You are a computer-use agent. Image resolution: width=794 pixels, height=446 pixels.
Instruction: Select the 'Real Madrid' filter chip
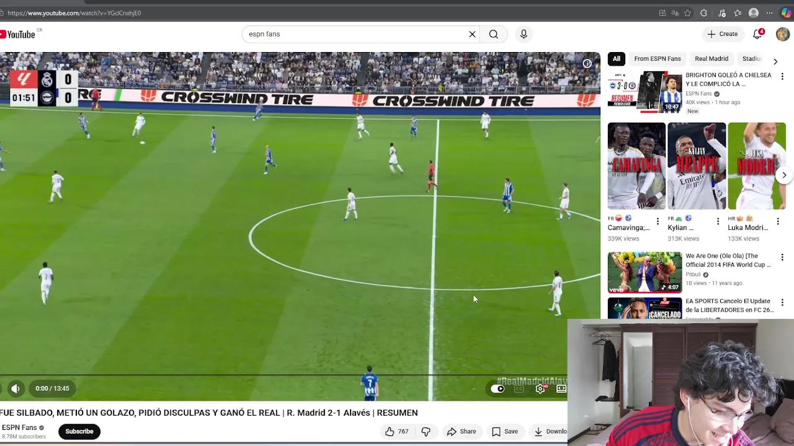click(x=711, y=59)
